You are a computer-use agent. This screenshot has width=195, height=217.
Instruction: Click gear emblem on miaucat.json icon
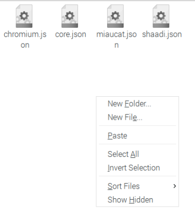coord(116,16)
